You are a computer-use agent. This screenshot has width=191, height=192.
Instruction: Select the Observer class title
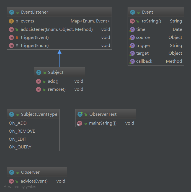click(30, 172)
